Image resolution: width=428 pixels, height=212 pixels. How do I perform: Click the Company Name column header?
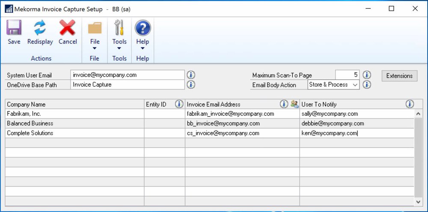coord(74,104)
